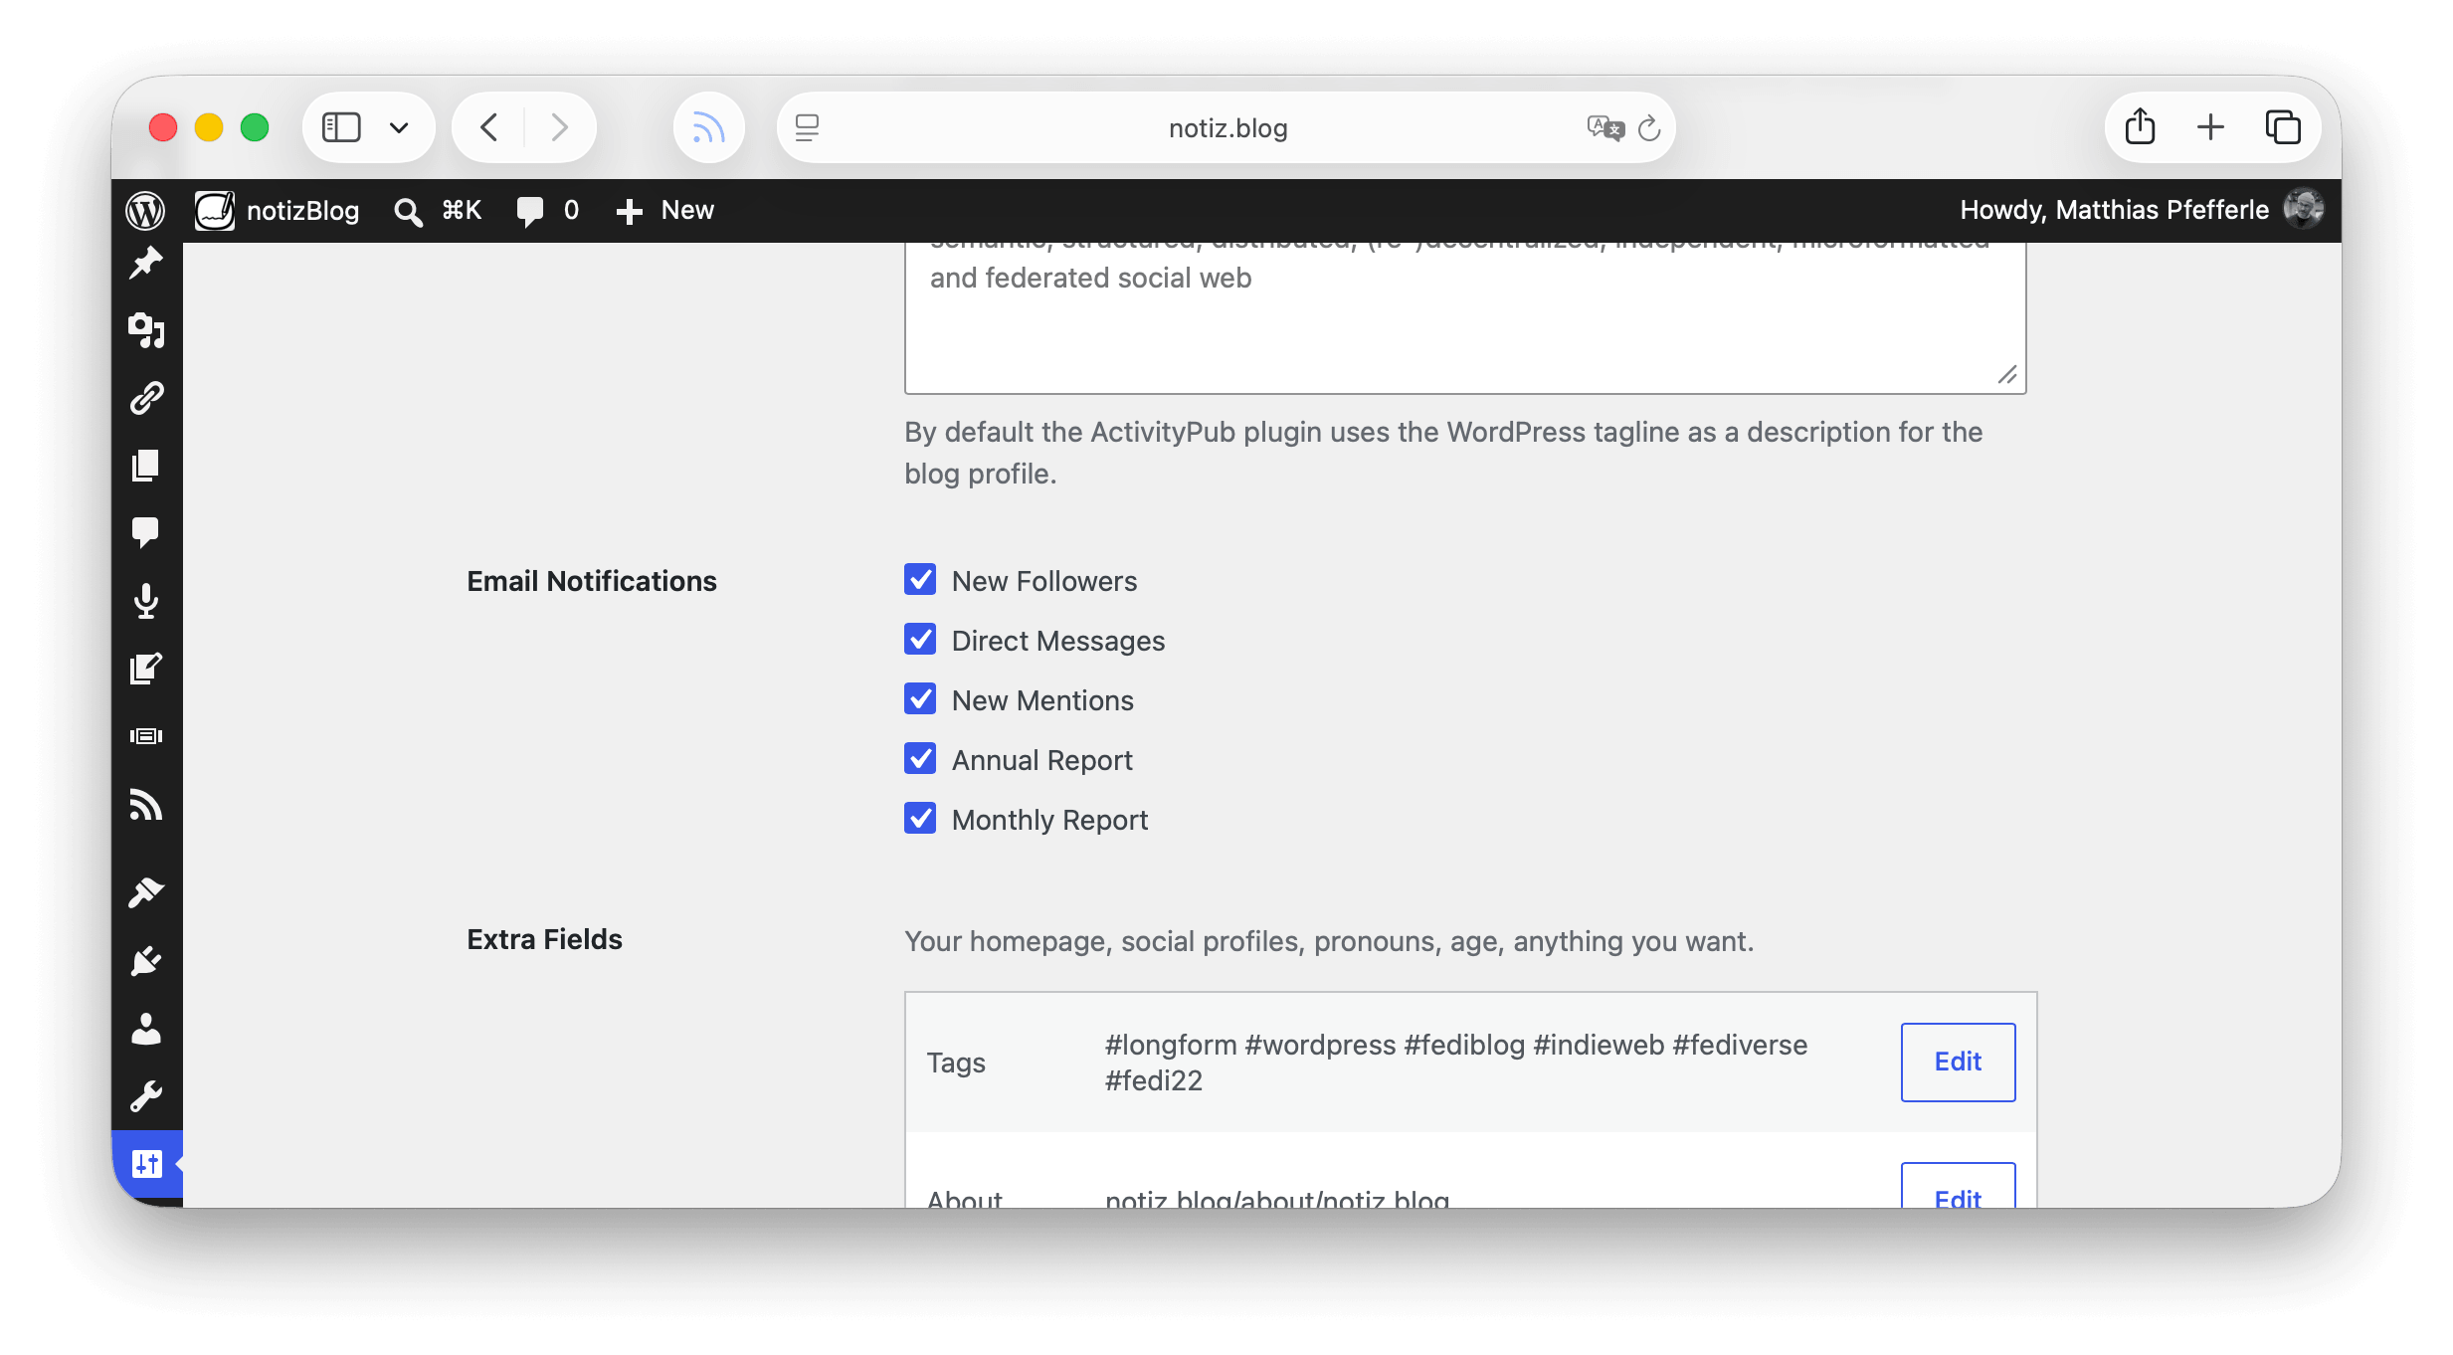Open the comments bubble in the admin bar
Image resolution: width=2453 pixels, height=1355 pixels.
tap(547, 210)
